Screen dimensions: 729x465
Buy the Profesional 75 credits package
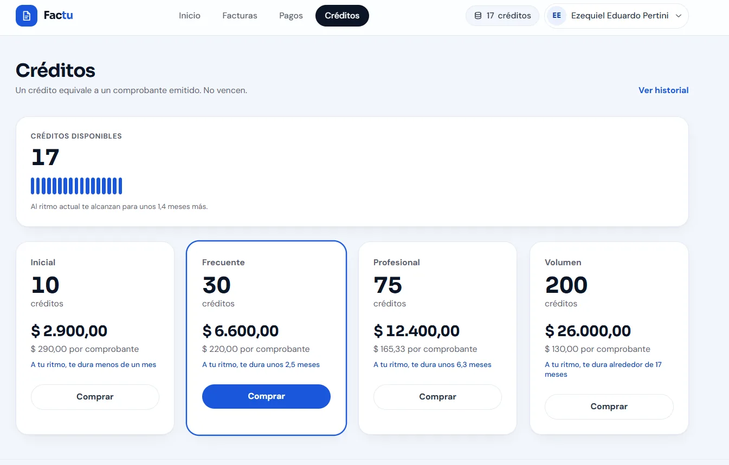click(437, 397)
